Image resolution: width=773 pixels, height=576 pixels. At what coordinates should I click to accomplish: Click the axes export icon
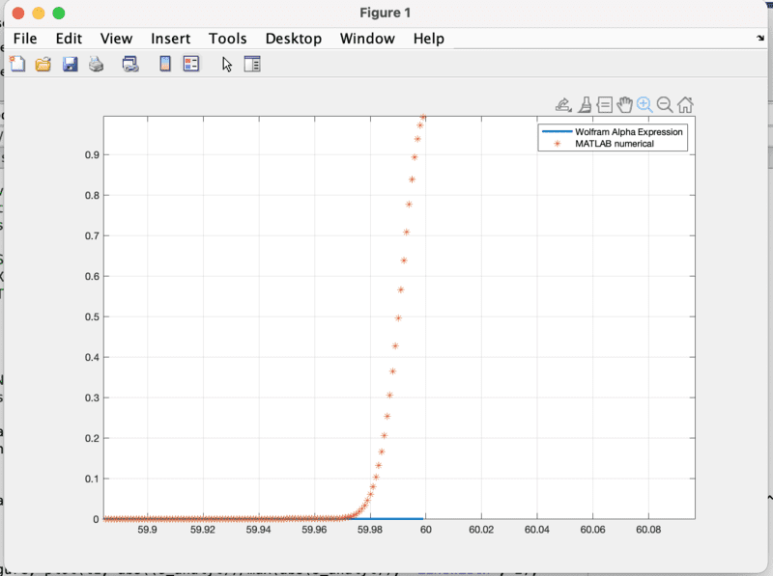click(563, 105)
